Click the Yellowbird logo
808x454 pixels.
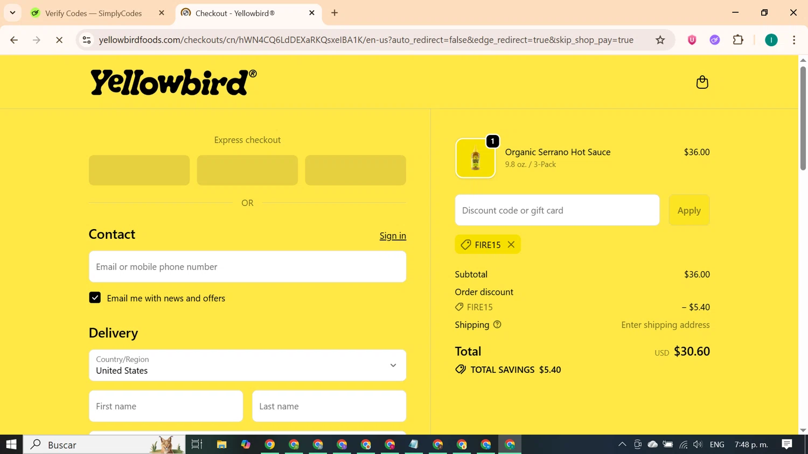[173, 82]
